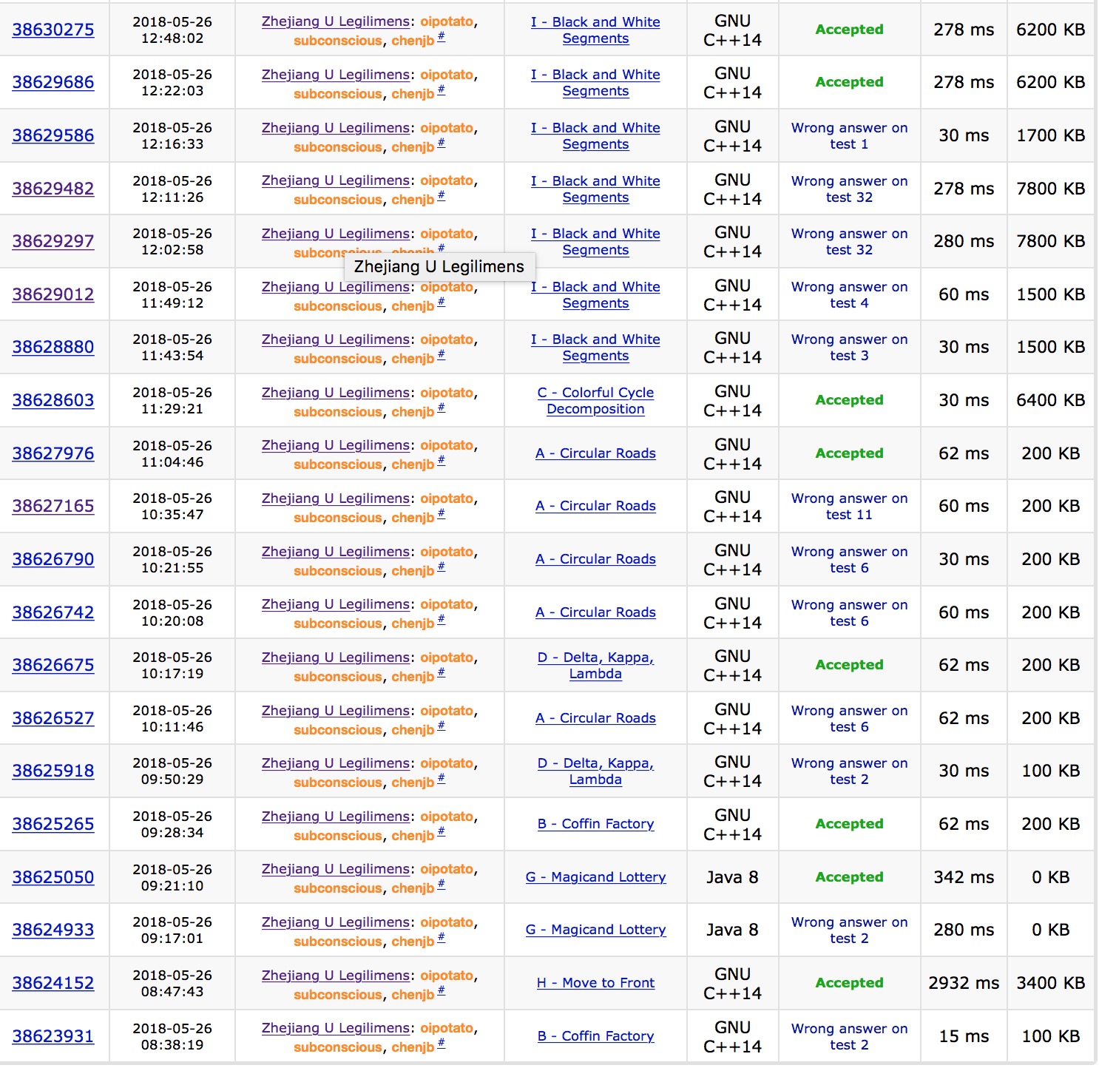Click the # marker in submission 38625050 row
1099x1068 pixels.
click(441, 885)
